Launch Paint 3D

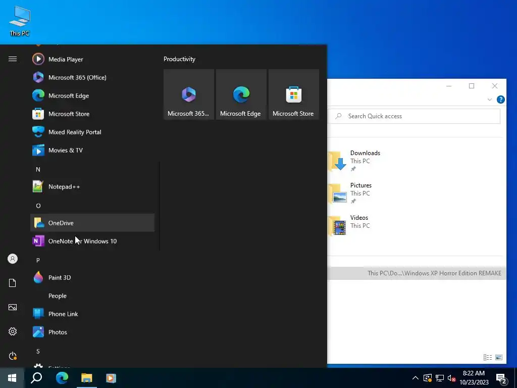(92, 277)
